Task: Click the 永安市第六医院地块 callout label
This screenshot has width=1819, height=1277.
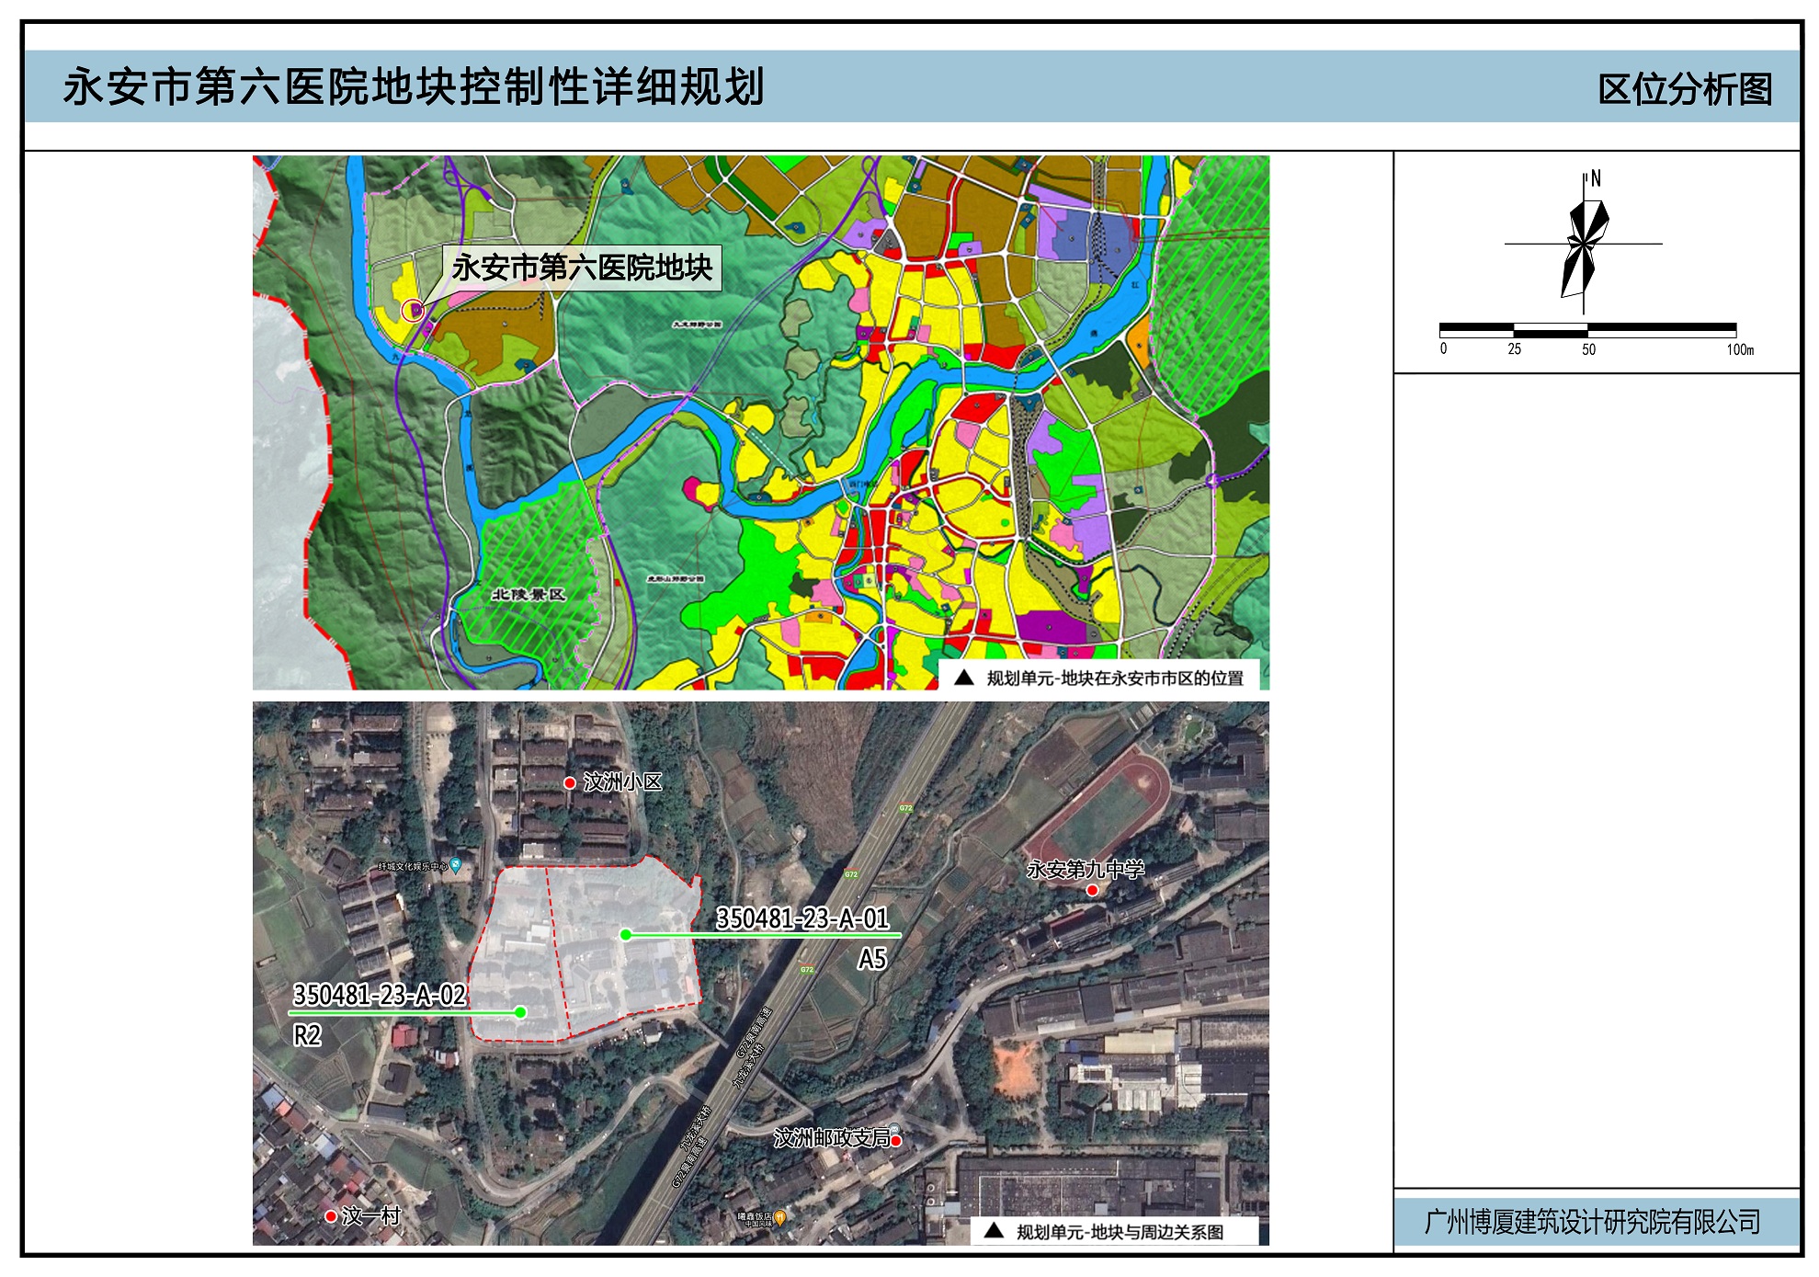Action: pos(582,268)
